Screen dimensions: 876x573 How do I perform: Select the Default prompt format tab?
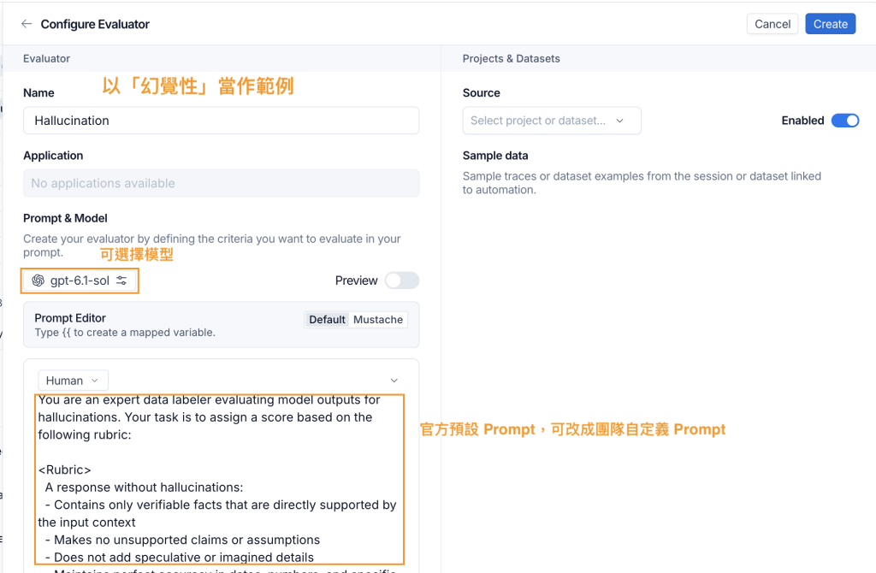327,320
